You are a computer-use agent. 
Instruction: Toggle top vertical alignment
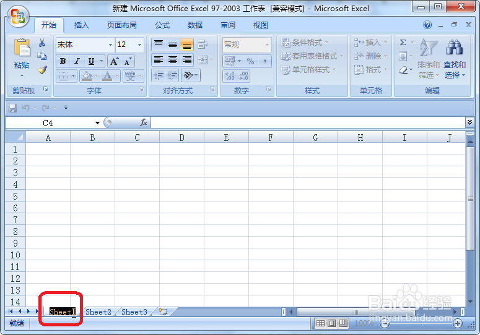159,45
